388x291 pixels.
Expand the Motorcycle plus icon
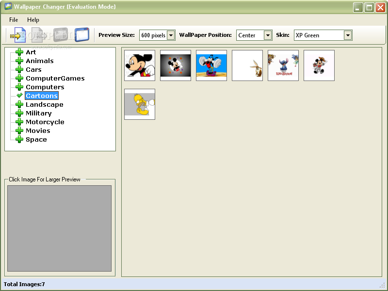(19, 122)
